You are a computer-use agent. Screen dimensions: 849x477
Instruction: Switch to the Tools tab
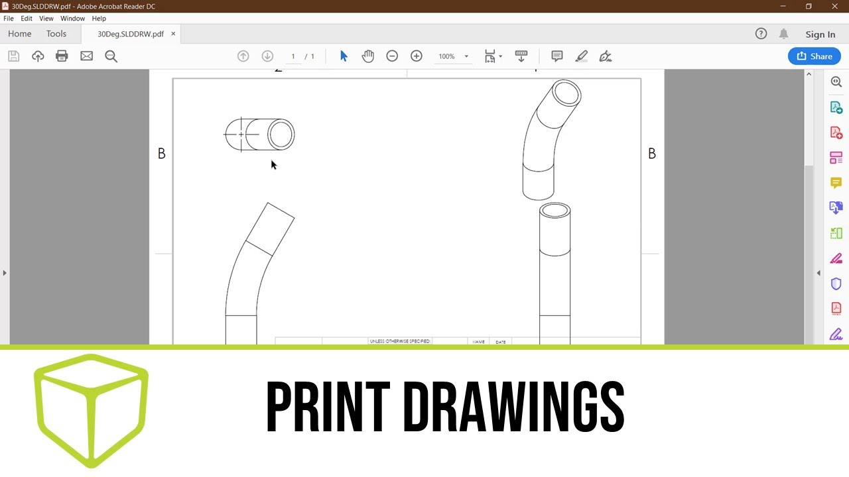tap(56, 34)
